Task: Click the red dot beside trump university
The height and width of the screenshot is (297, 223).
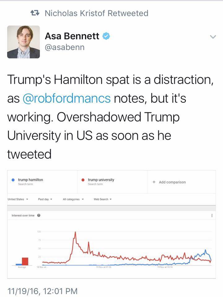Action: [x=83, y=180]
